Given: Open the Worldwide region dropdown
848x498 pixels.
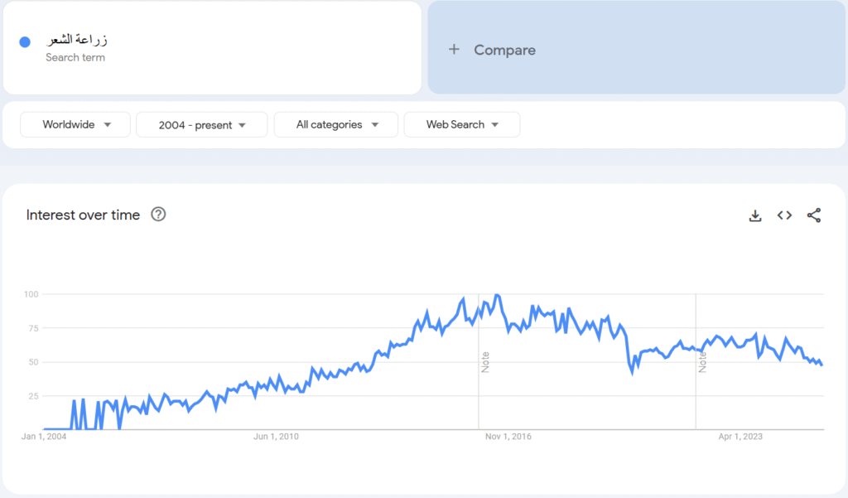Looking at the screenshot, I should point(75,124).
